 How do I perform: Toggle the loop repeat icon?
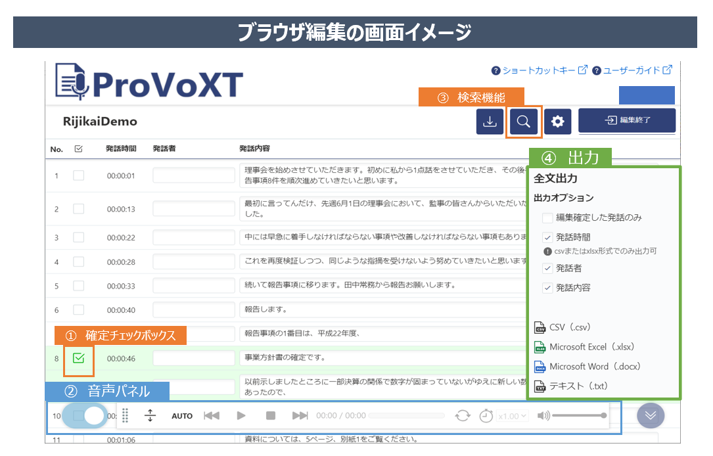tap(463, 415)
